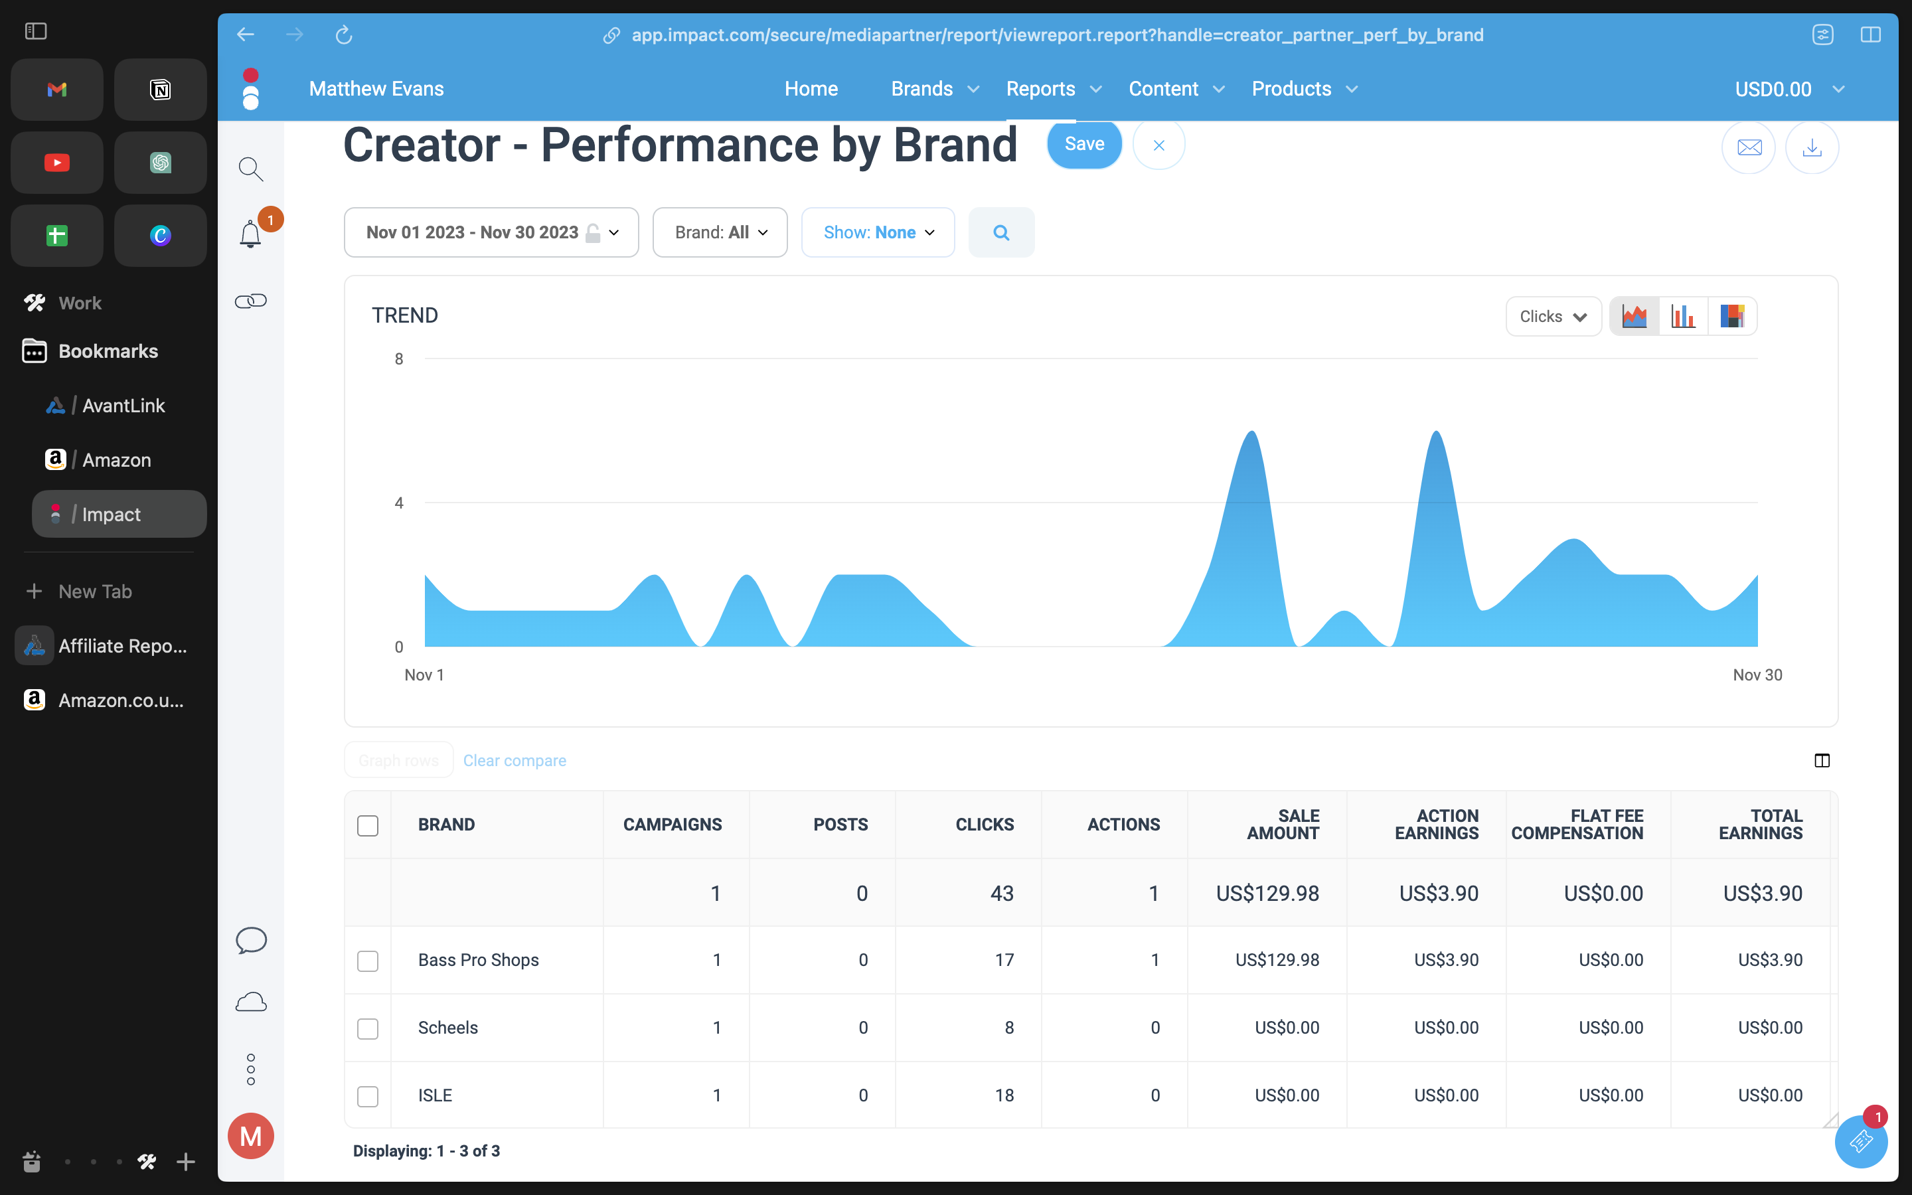Open the Brand: All filter
Image resolution: width=1912 pixels, height=1195 pixels.
(x=720, y=232)
